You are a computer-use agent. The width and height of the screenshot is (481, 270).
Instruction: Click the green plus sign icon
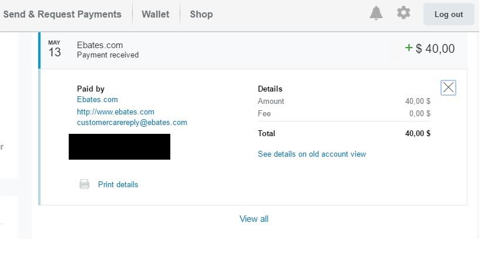tap(409, 48)
